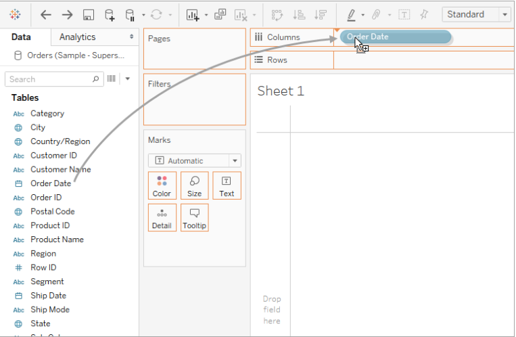Select the Product ID field

(x=50, y=225)
